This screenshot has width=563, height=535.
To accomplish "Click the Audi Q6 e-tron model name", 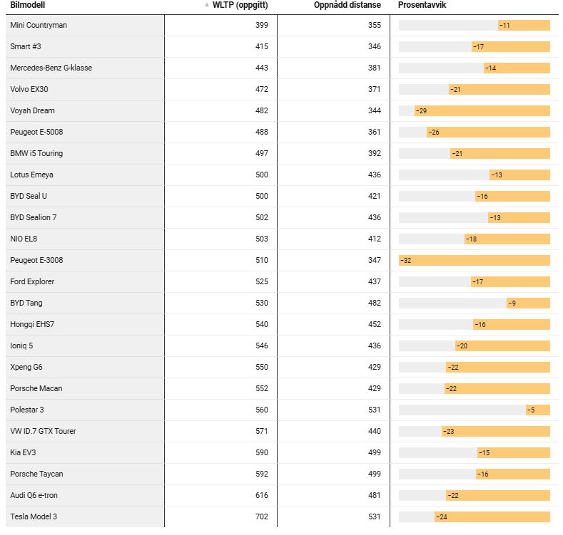I will 34,495.
